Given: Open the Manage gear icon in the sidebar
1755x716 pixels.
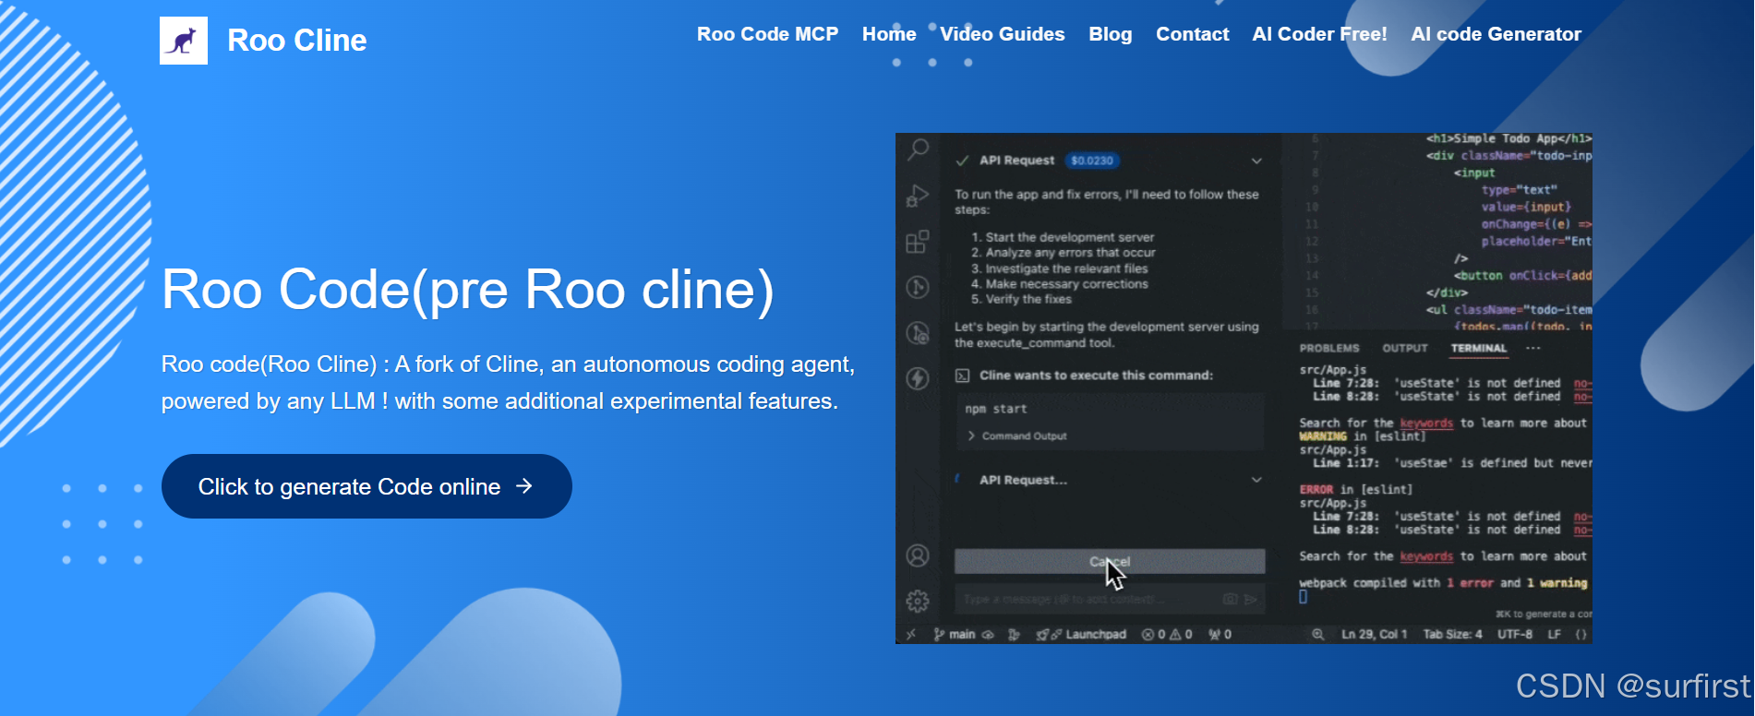Looking at the screenshot, I should [x=918, y=602].
